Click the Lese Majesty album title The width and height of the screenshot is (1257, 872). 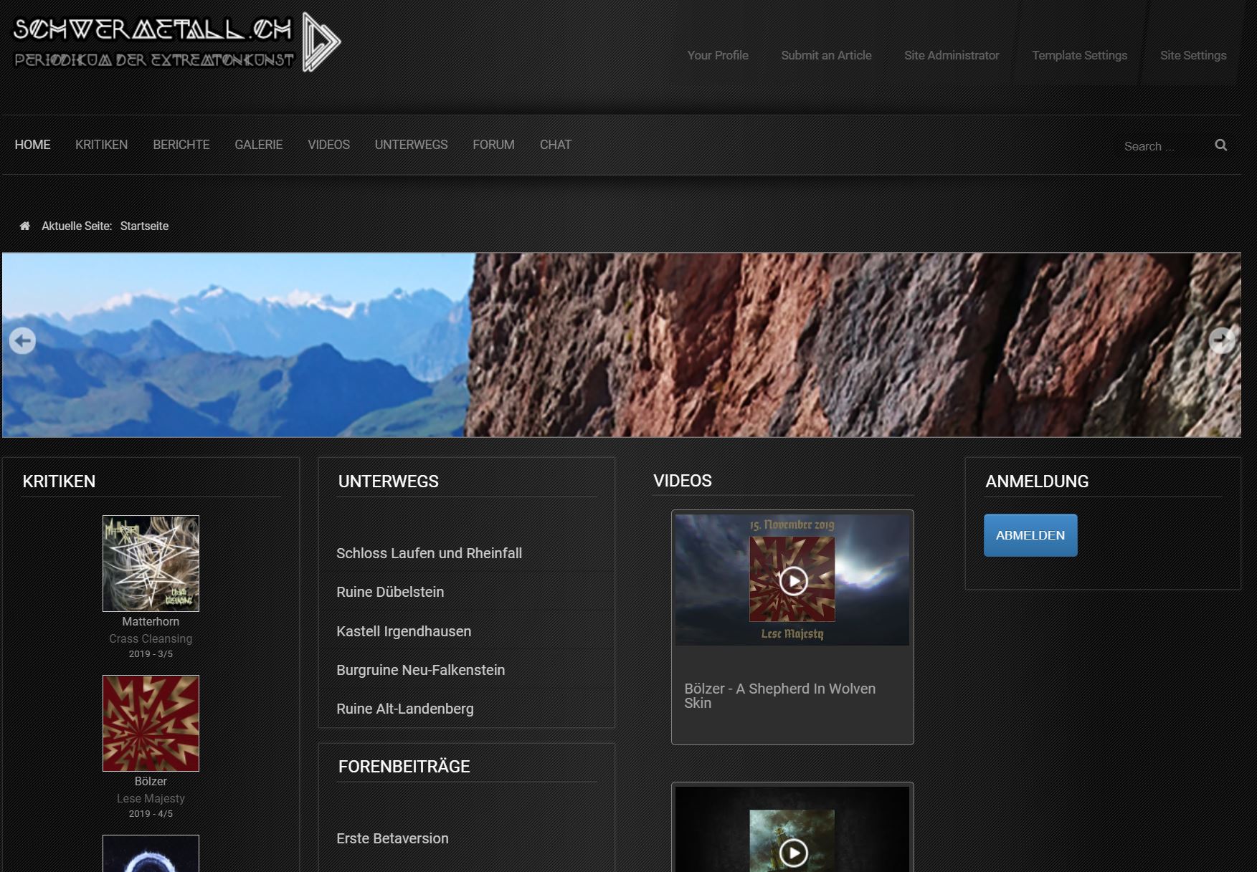coord(151,798)
